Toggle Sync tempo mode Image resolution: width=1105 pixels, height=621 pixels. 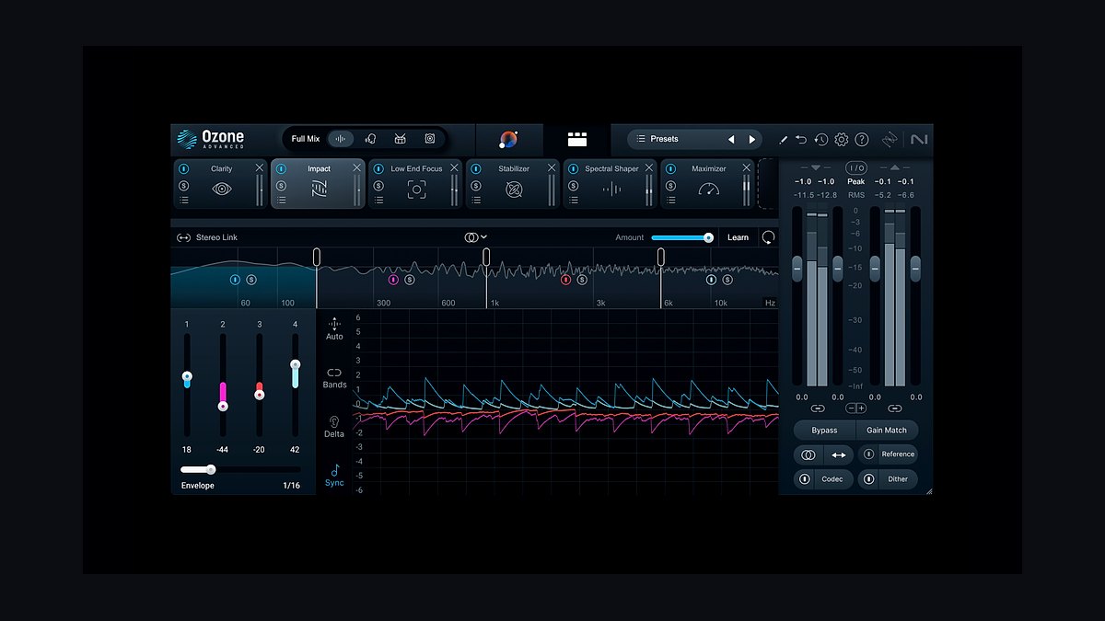pos(334,476)
